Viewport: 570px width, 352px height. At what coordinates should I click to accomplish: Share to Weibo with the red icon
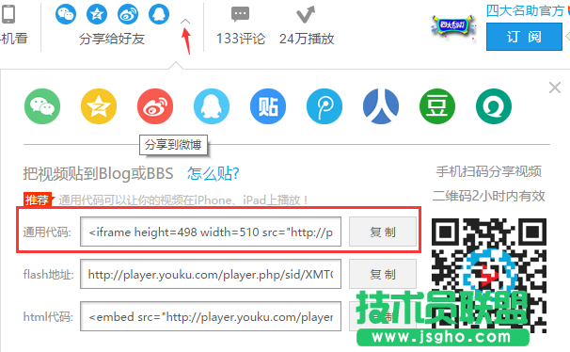[155, 106]
